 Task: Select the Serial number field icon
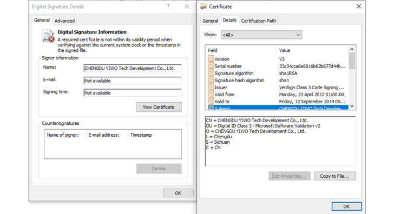click(x=211, y=66)
